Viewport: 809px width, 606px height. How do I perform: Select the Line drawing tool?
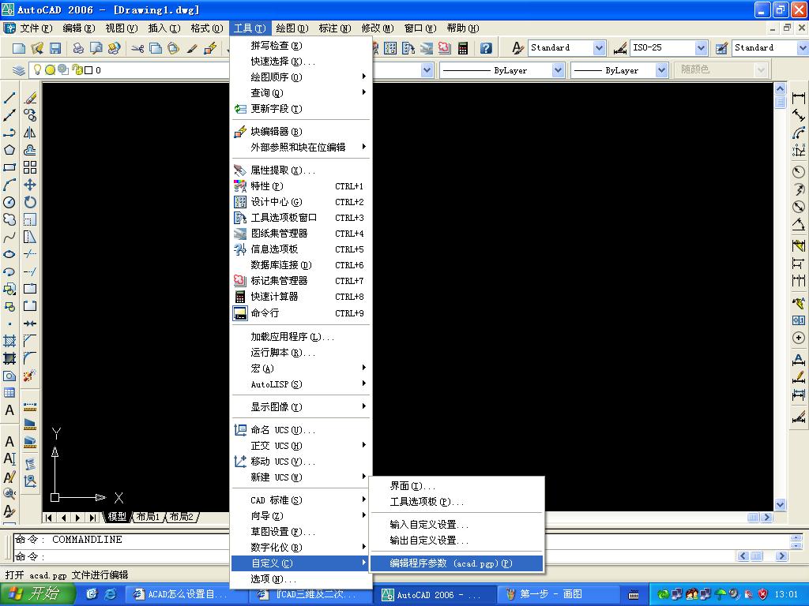(x=9, y=96)
